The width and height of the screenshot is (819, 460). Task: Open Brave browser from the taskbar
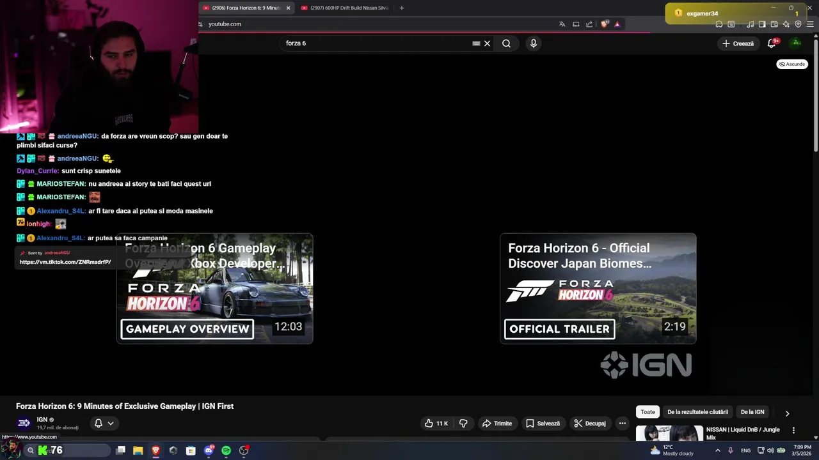[x=155, y=450]
